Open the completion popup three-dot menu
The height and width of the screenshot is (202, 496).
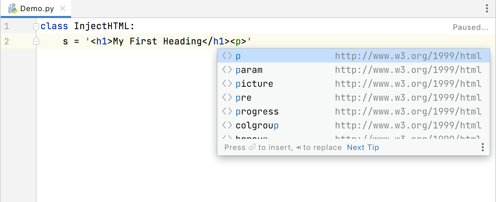pos(482,147)
